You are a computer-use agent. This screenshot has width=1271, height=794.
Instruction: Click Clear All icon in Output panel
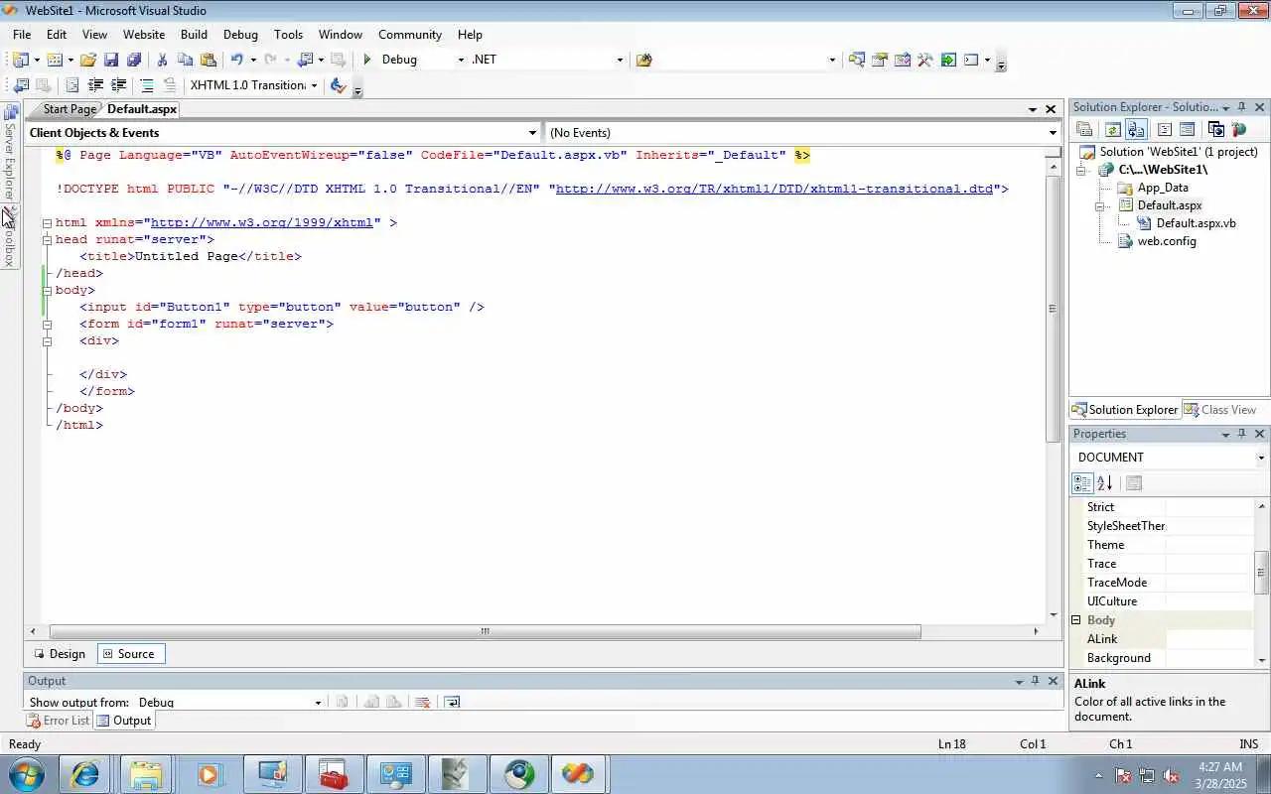422,702
